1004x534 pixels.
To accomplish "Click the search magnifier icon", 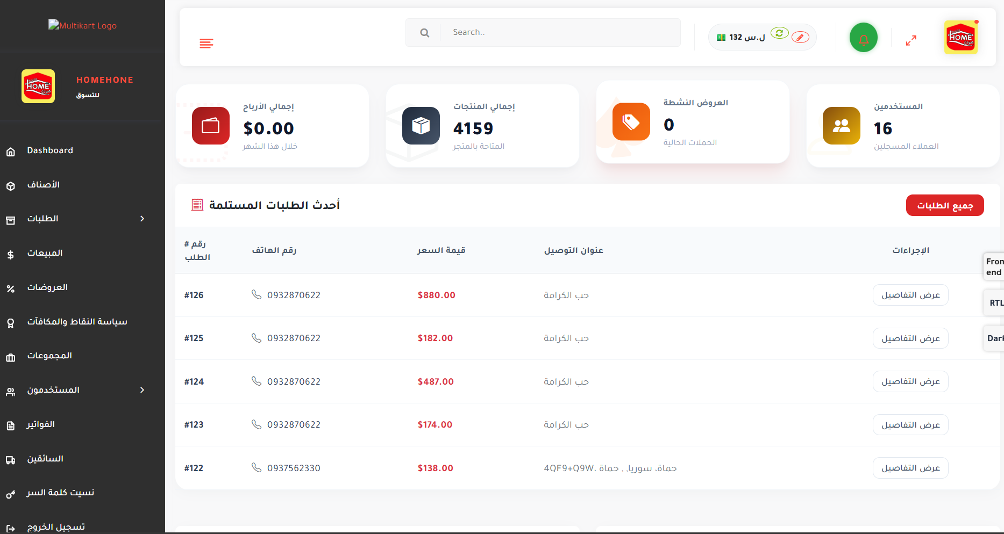I will point(424,33).
